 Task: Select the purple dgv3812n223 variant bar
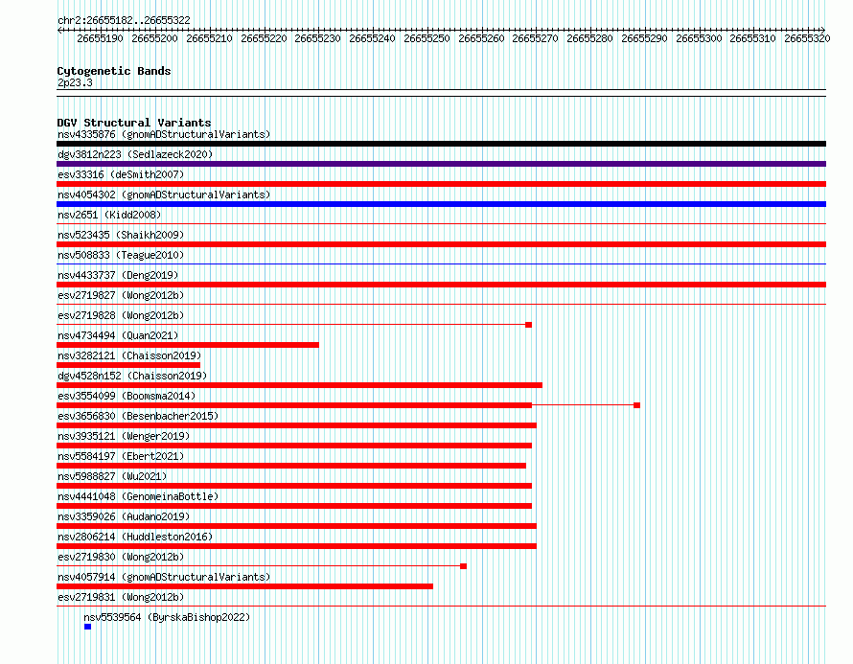click(441, 164)
